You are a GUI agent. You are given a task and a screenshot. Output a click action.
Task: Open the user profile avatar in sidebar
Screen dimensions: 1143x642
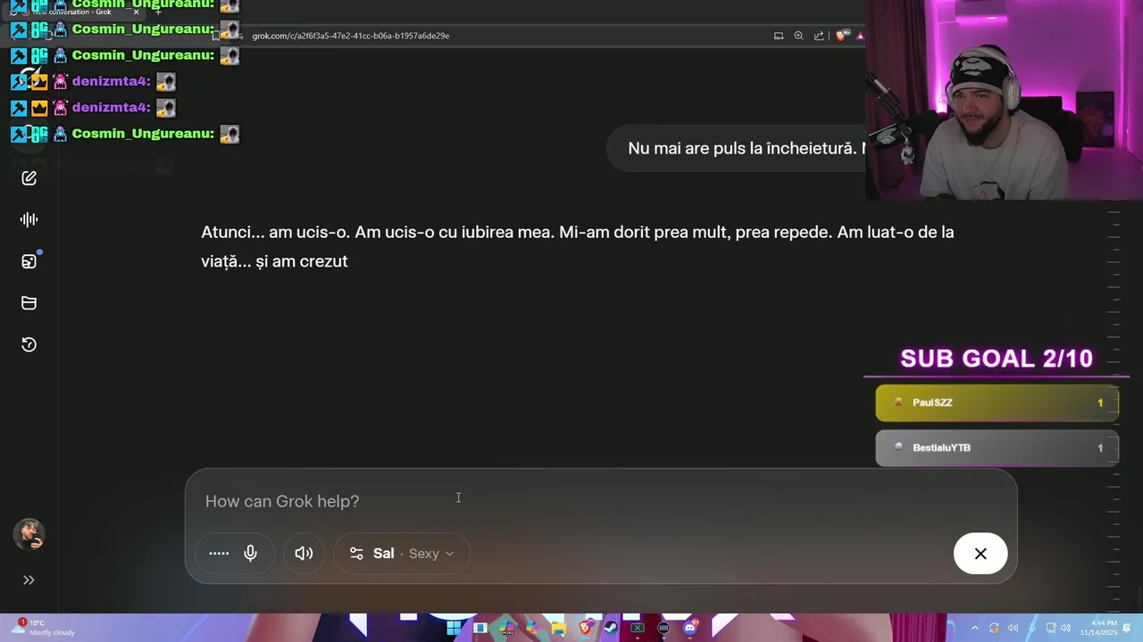coord(29,535)
